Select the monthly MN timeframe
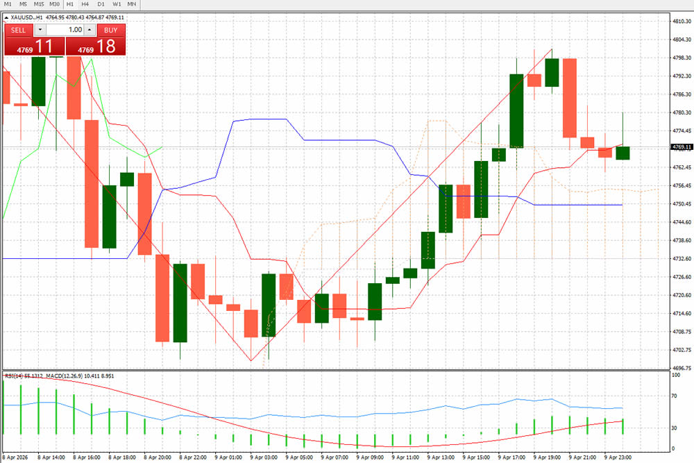The width and height of the screenshot is (694, 463). pyautogui.click(x=131, y=4)
